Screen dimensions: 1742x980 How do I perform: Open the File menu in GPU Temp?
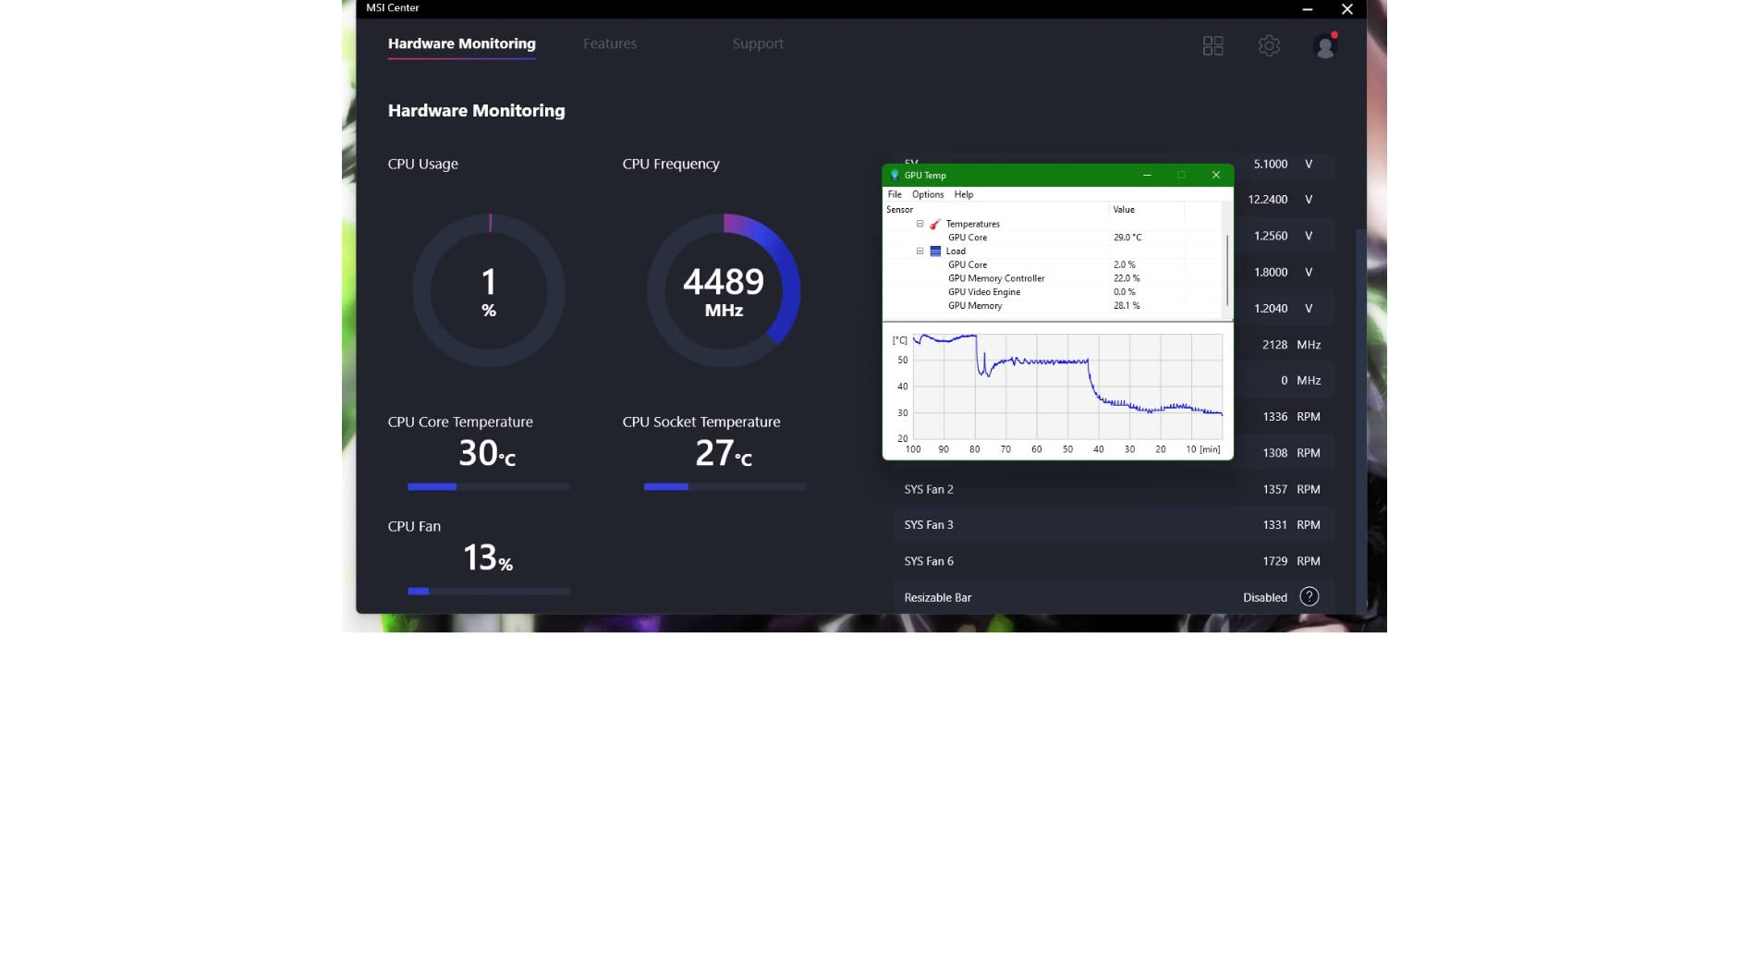point(895,195)
